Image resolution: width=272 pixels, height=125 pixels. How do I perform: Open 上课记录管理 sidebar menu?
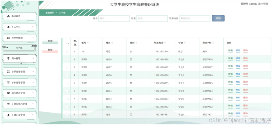pos(19,115)
